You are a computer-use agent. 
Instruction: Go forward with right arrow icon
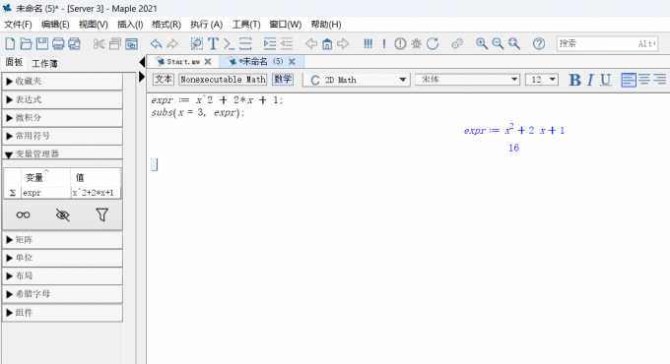pos(343,43)
